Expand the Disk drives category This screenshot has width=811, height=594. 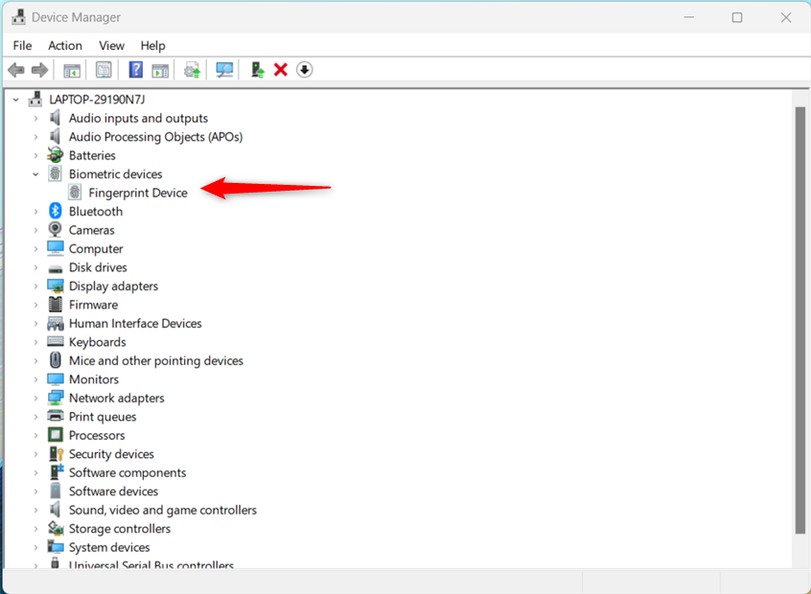35,267
